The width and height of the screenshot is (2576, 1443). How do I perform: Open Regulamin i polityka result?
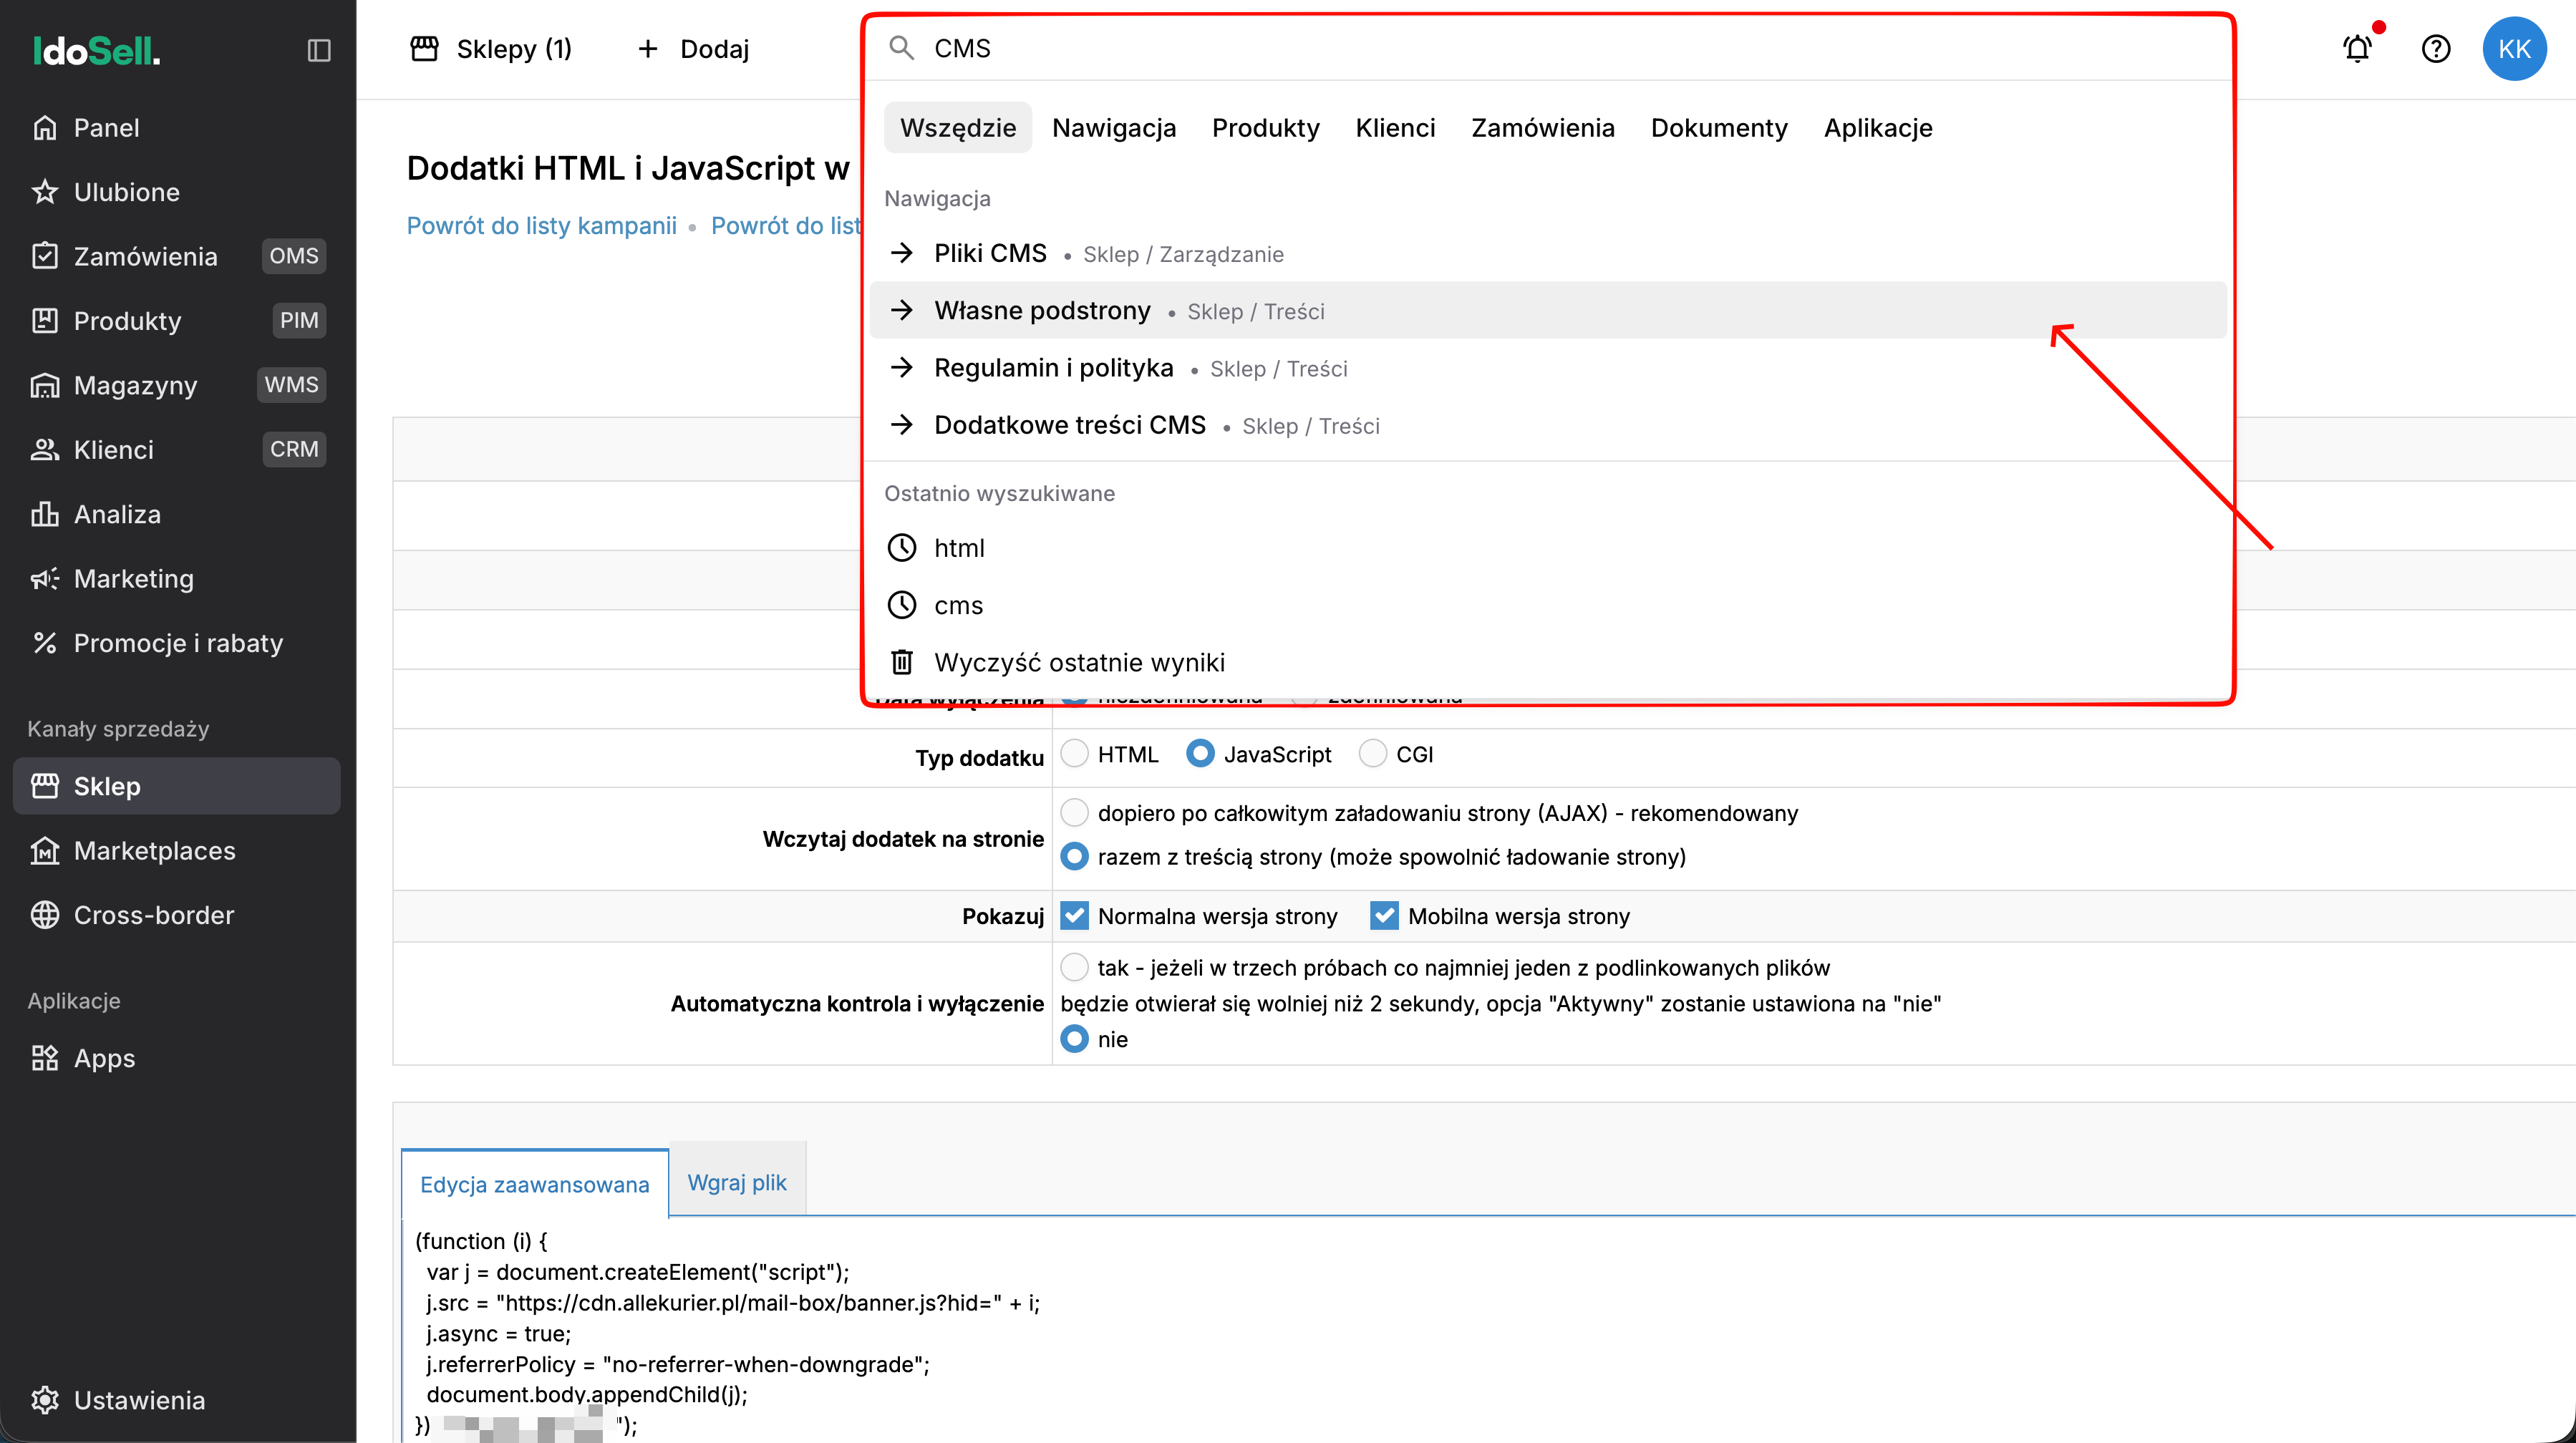tap(1548, 368)
